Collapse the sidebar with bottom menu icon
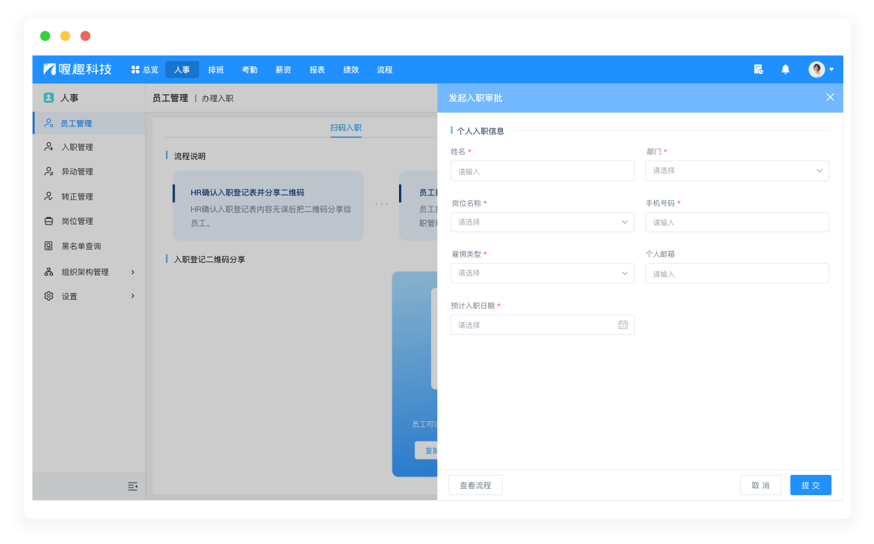 click(133, 486)
